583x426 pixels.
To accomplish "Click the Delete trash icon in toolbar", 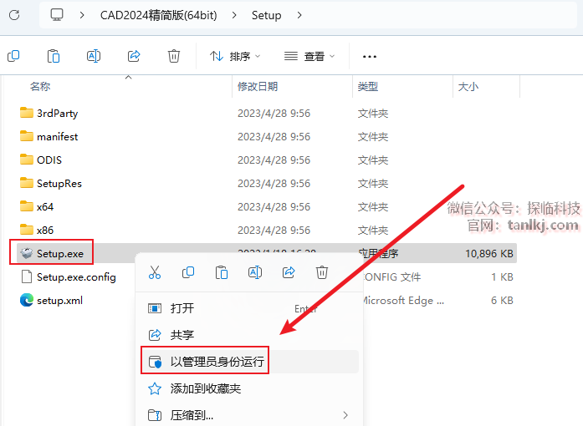I will [174, 56].
